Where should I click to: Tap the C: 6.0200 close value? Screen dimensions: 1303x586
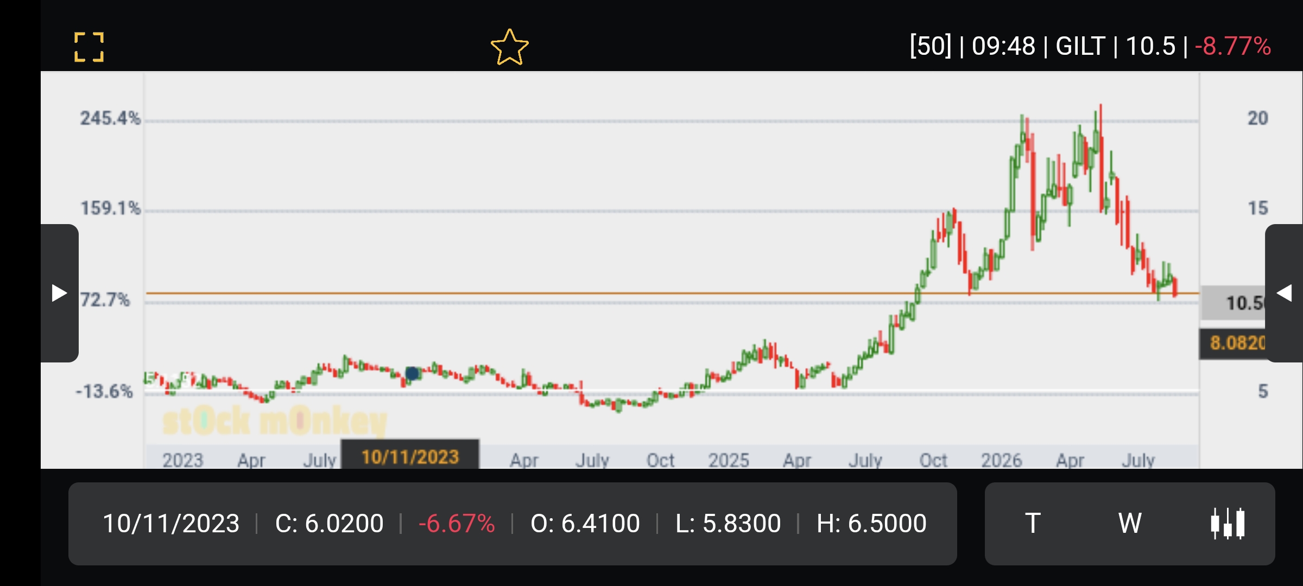coord(329,524)
